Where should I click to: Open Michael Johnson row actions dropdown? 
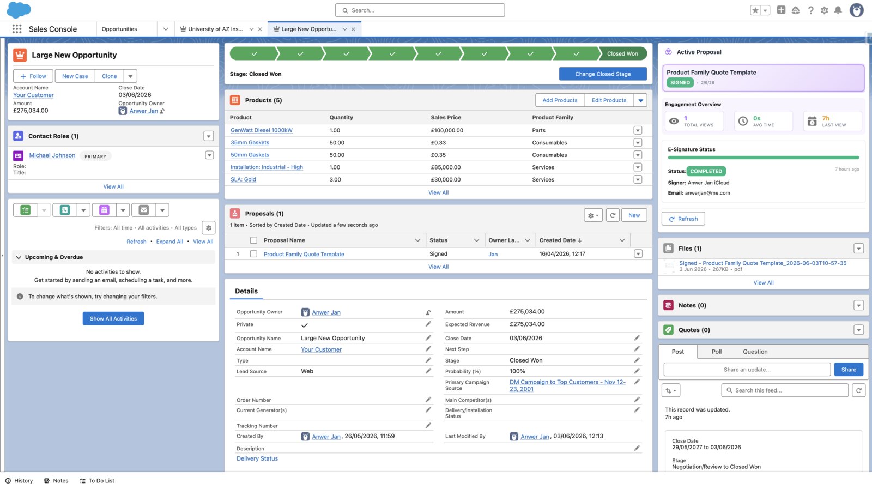point(209,155)
